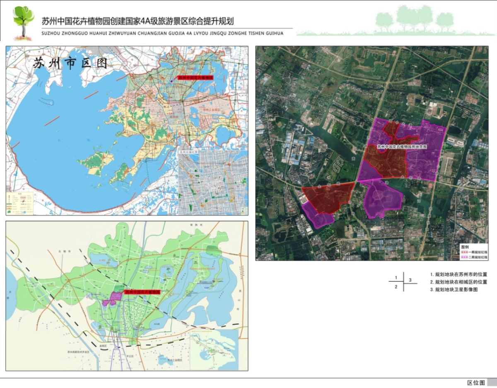Click the 苏州中国花卉植物园用地范围 label on satellite image
The height and width of the screenshot is (388, 497).
tap(402, 147)
